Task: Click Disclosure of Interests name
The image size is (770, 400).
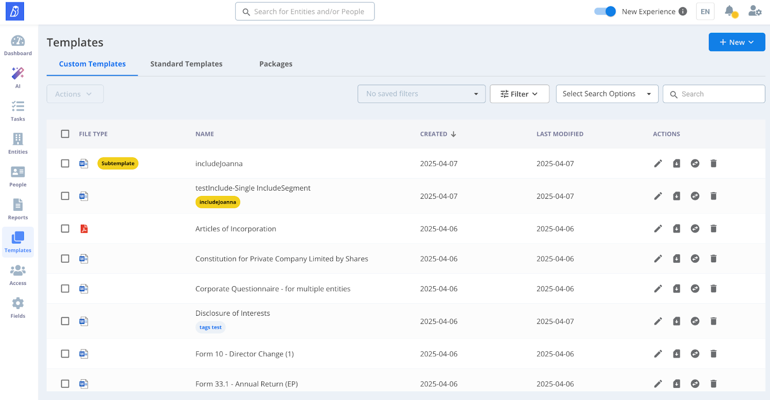Action: click(232, 313)
